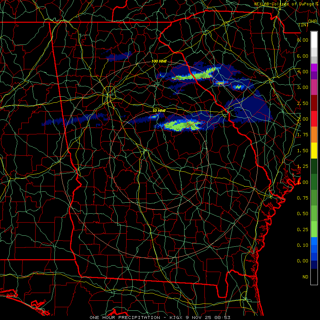The image size is (320, 320).
Task: Select the yellow swatch in the legend
Action: [314, 150]
